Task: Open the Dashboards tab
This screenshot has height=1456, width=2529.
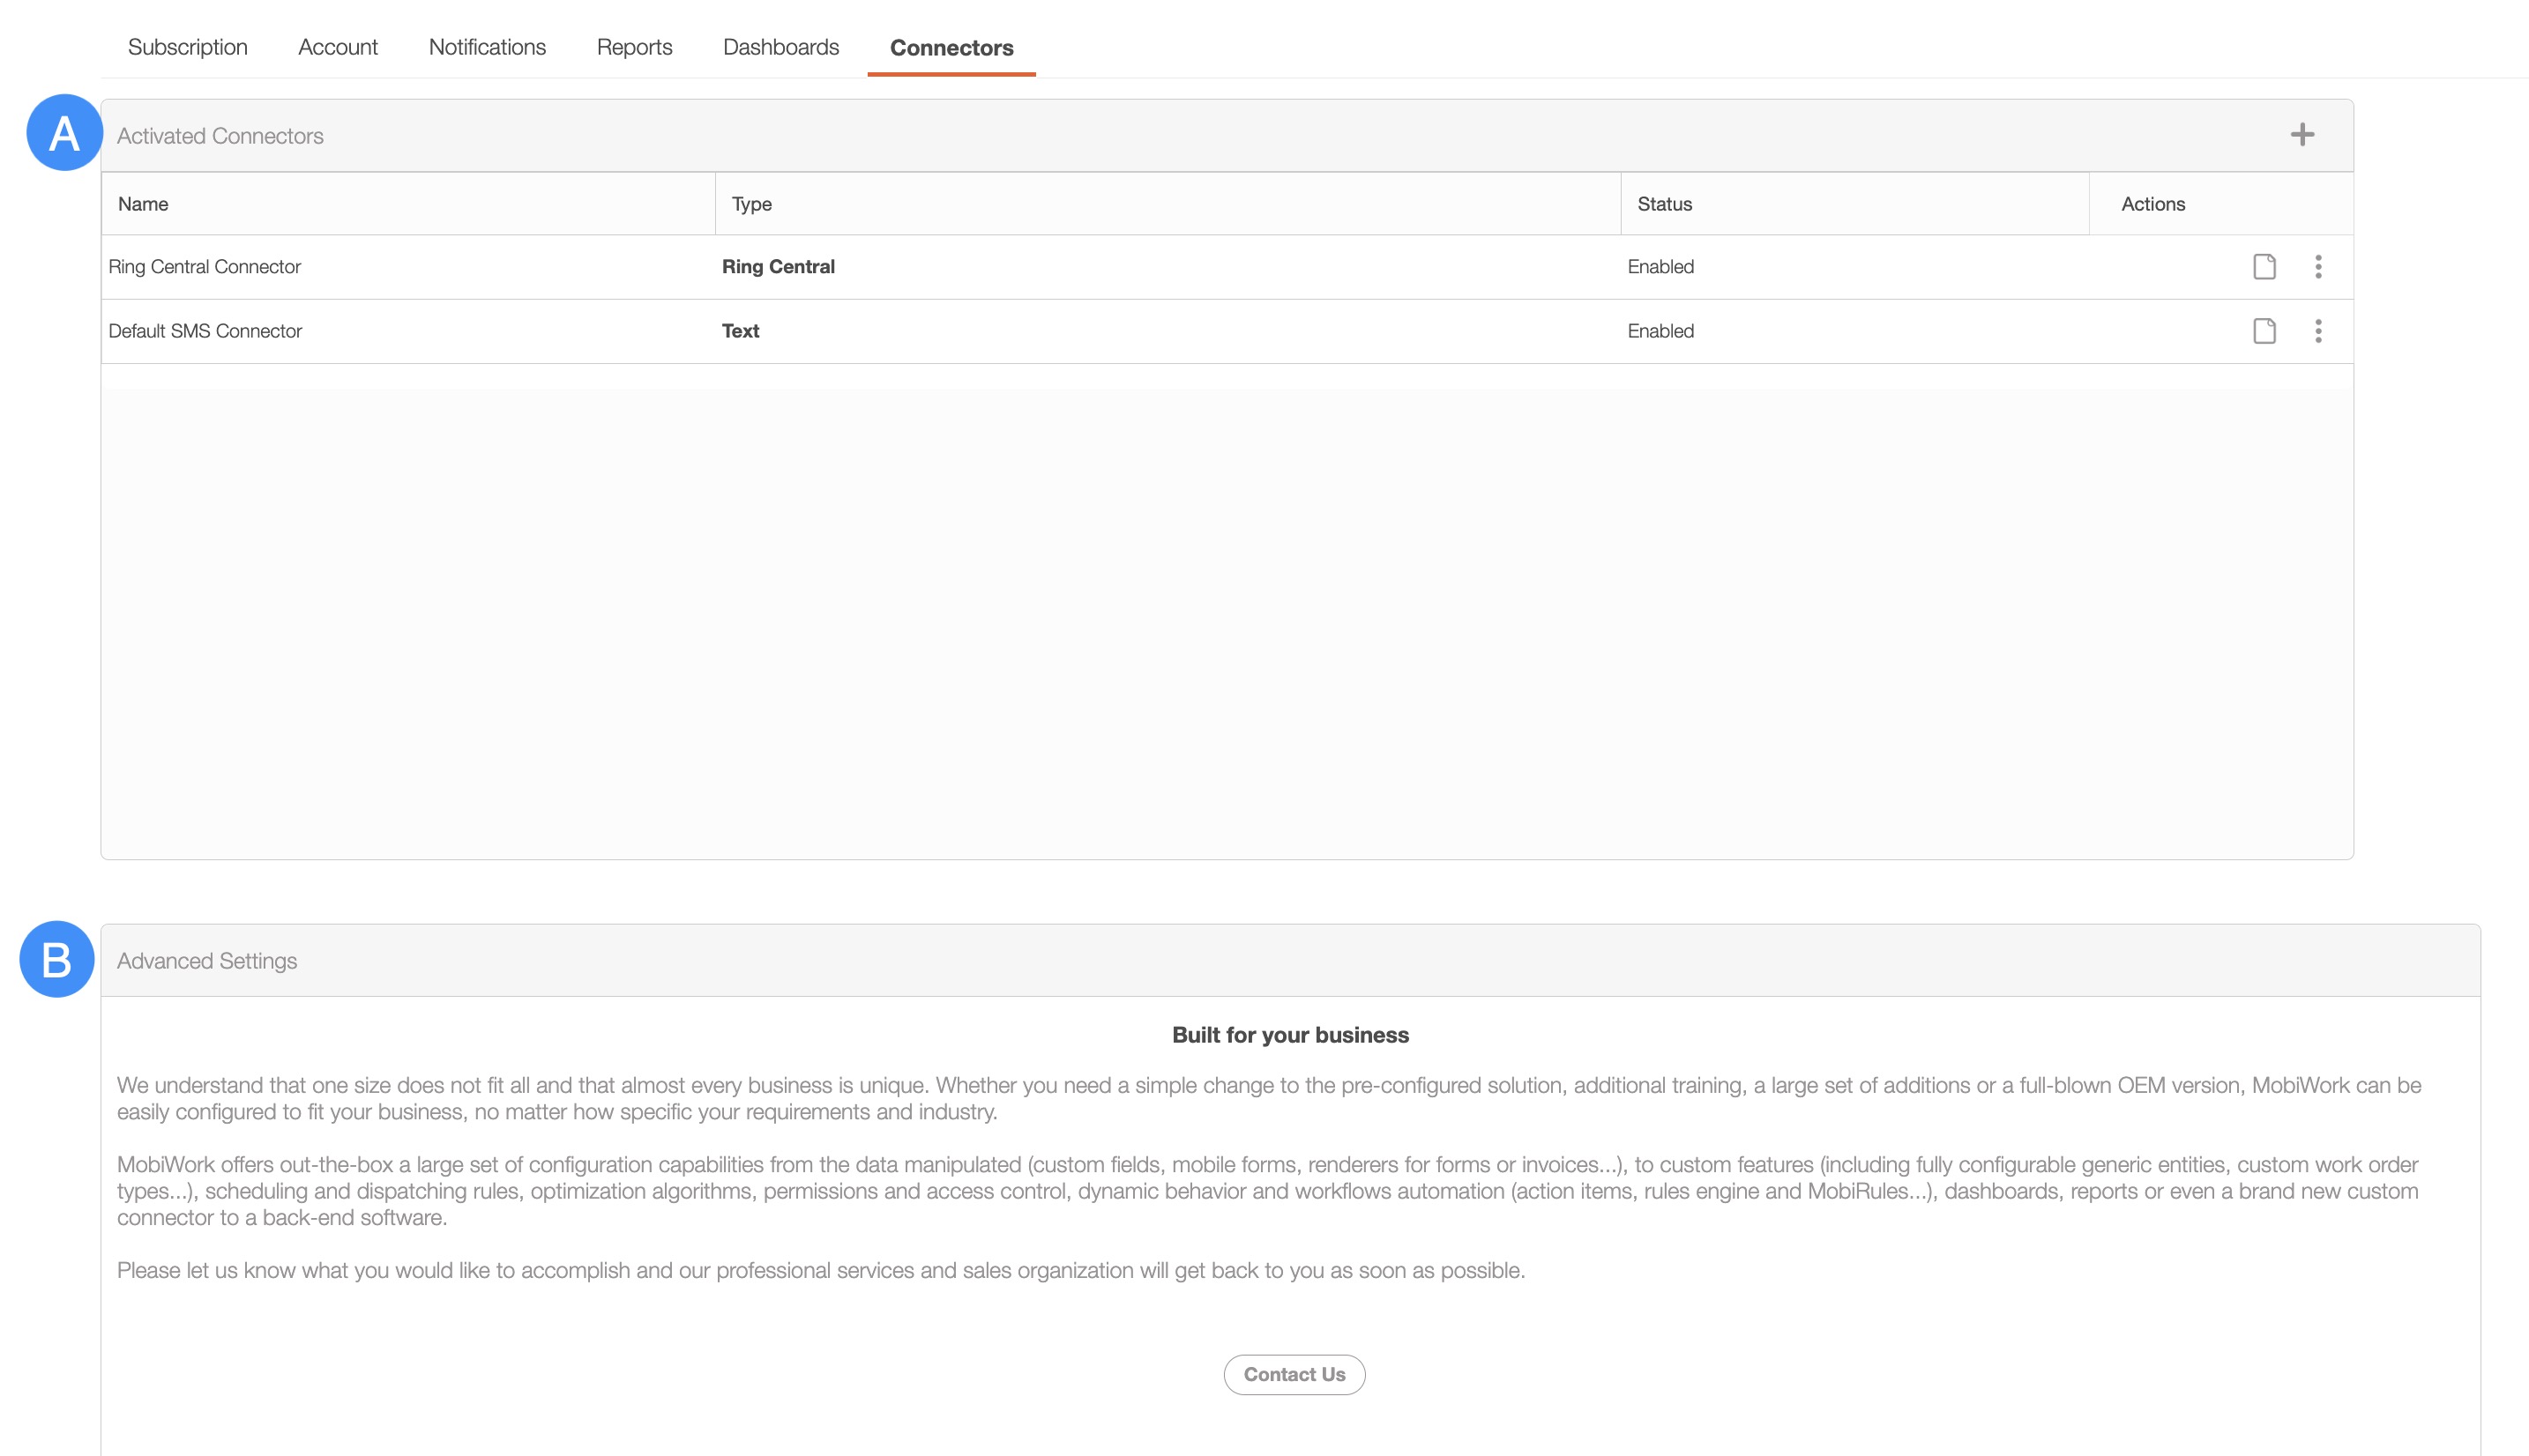Action: point(780,47)
